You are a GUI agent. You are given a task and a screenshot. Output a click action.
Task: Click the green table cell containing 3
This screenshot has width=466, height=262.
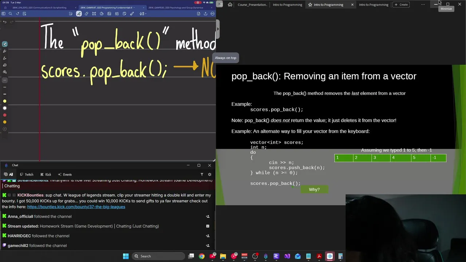coord(381,158)
